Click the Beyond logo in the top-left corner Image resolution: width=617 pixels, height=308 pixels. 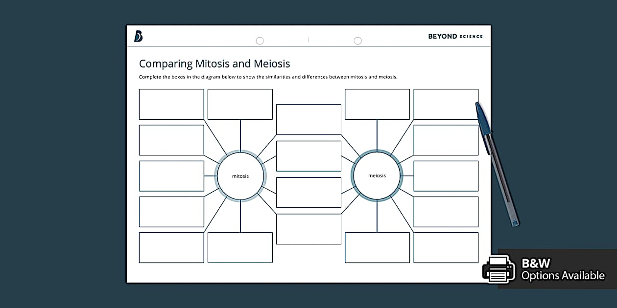[139, 36]
